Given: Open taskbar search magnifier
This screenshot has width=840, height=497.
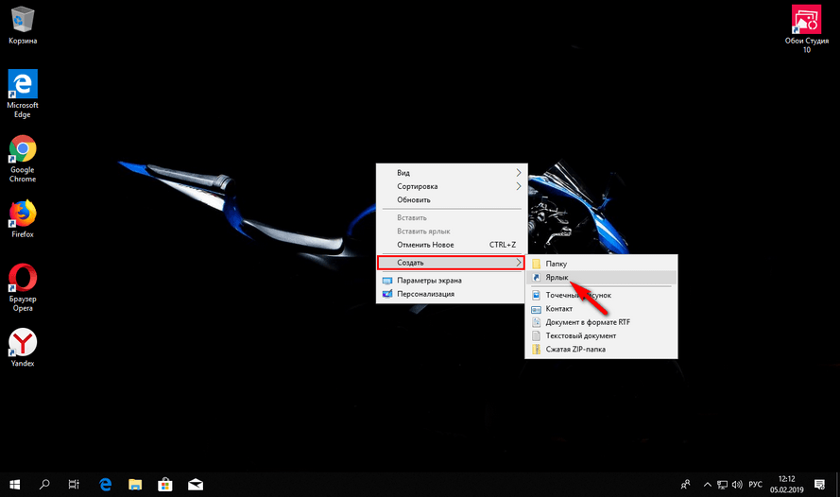Looking at the screenshot, I should click(44, 485).
